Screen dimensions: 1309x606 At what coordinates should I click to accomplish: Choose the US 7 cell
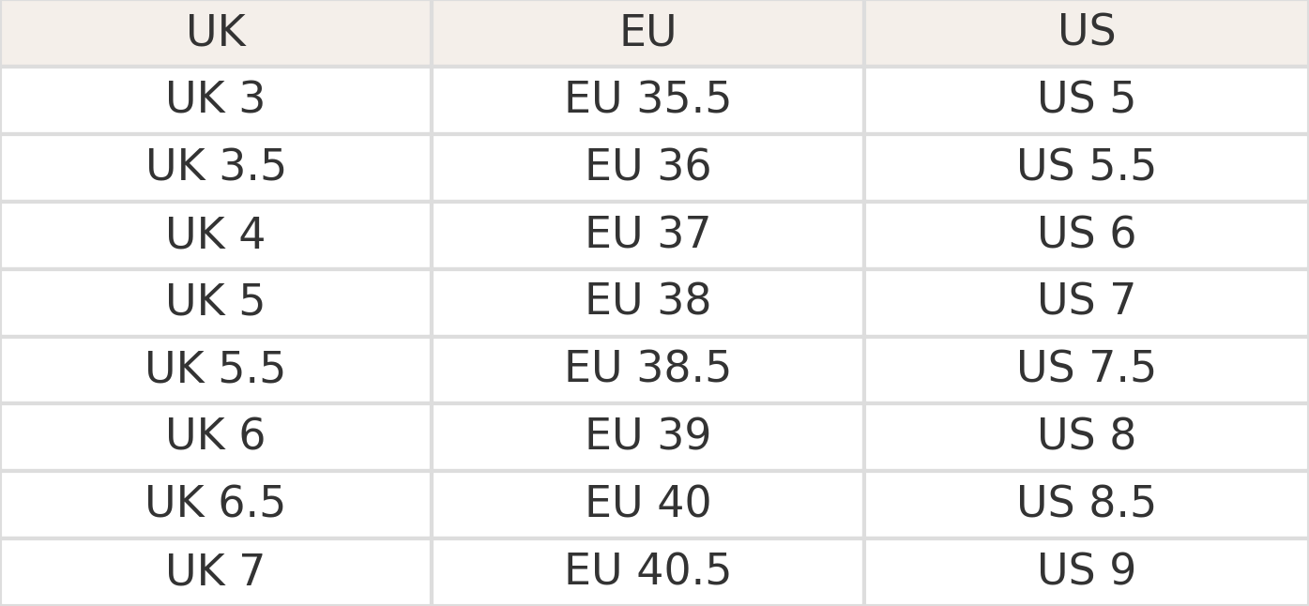click(1087, 301)
